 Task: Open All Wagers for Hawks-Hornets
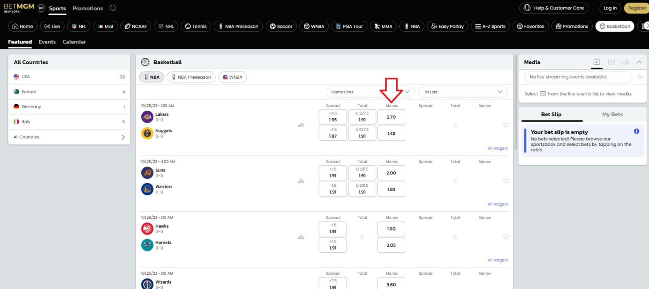[x=498, y=260]
